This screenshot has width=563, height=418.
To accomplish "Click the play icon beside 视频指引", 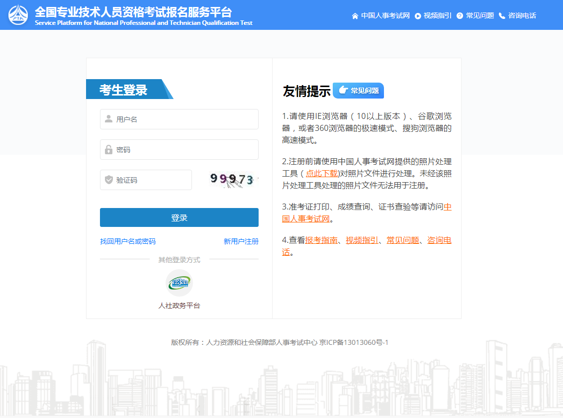I will [x=418, y=16].
